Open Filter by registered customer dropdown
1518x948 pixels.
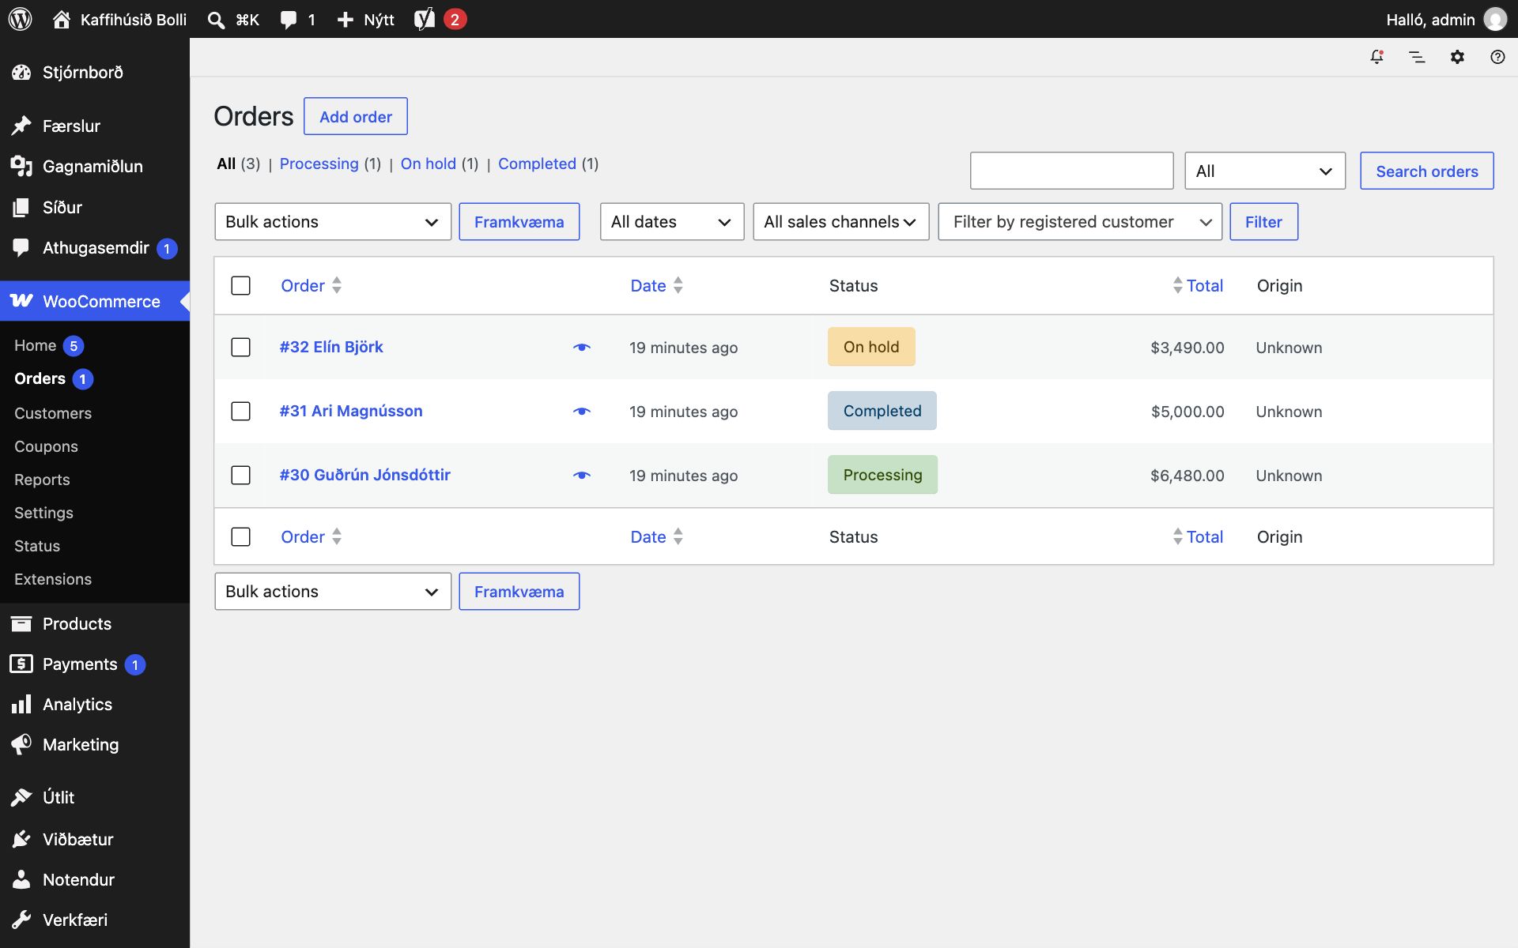tap(1080, 222)
